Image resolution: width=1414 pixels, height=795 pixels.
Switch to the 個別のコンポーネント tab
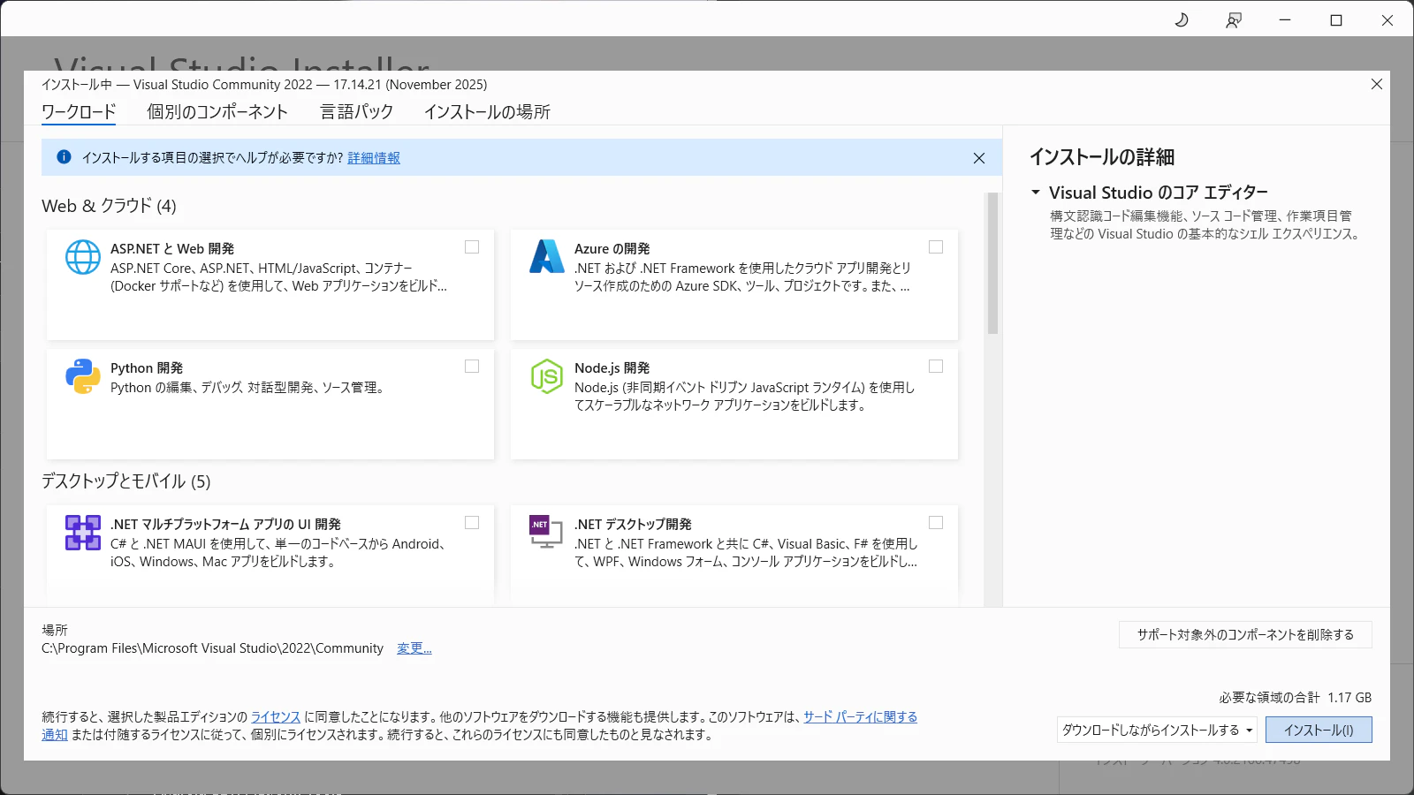click(217, 112)
